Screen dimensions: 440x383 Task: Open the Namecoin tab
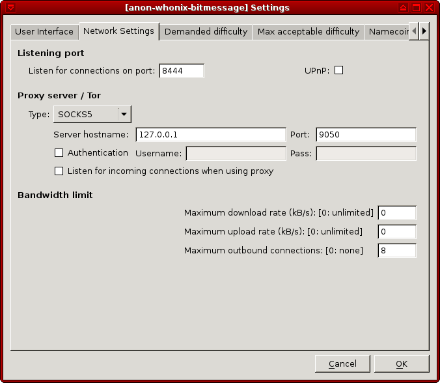coord(387,32)
